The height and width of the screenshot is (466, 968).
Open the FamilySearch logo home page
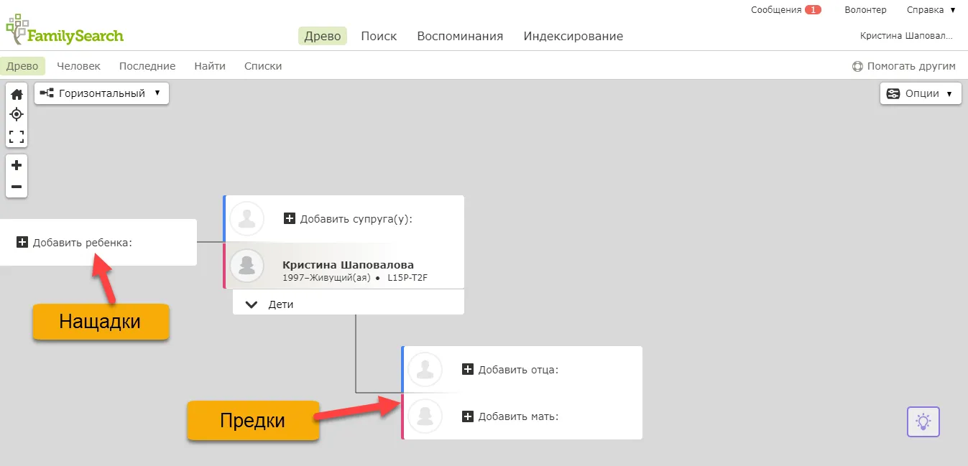(x=65, y=33)
